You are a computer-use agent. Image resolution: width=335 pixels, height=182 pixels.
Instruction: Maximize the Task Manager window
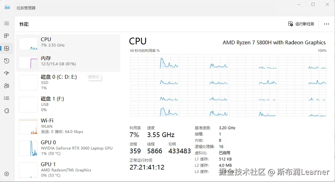313,5
